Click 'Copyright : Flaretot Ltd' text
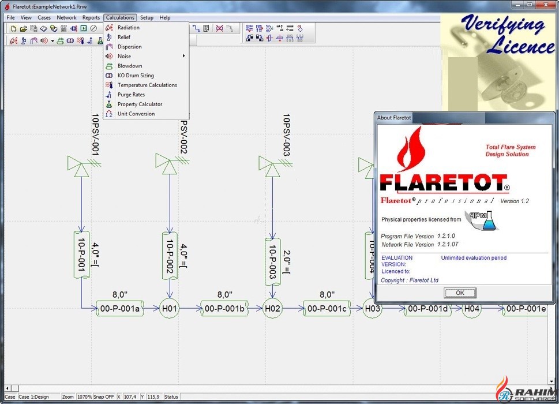559x404 pixels. point(410,280)
